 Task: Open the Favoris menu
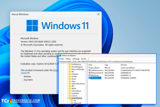click(84, 59)
